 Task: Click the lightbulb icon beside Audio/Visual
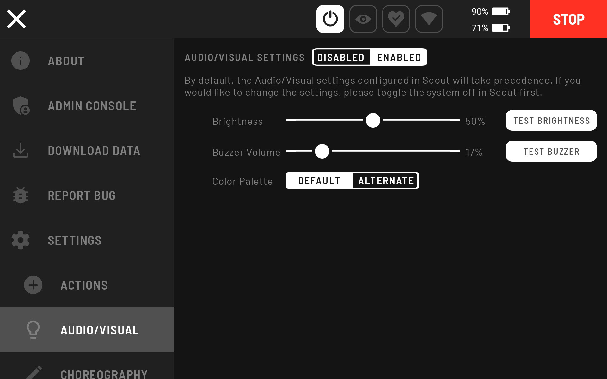tap(33, 329)
